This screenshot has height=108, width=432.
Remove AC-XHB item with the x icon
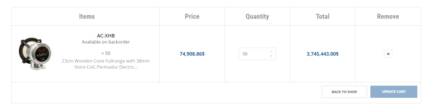point(388,54)
